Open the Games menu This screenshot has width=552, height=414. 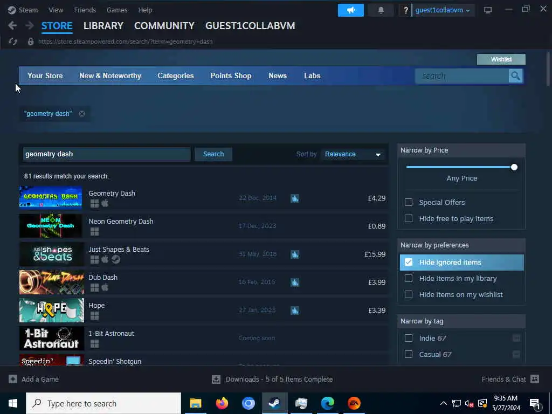tap(117, 10)
